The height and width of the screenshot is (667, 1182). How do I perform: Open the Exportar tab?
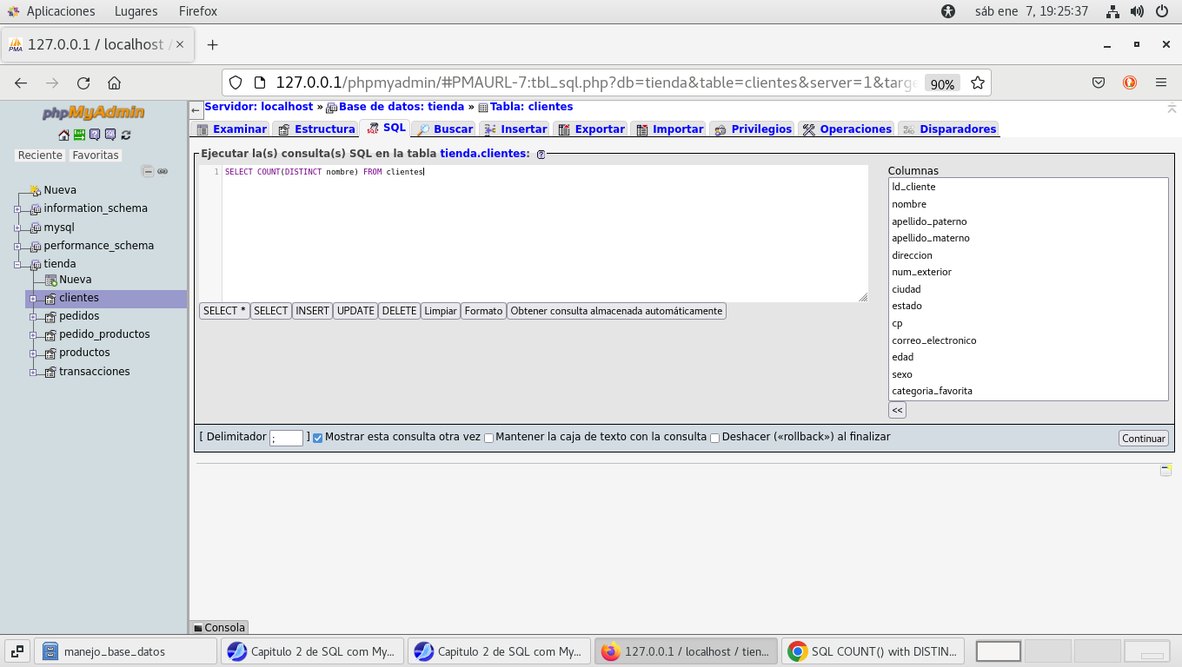pos(590,129)
